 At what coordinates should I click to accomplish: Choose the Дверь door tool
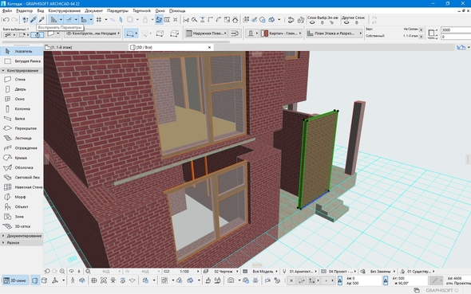[22, 89]
